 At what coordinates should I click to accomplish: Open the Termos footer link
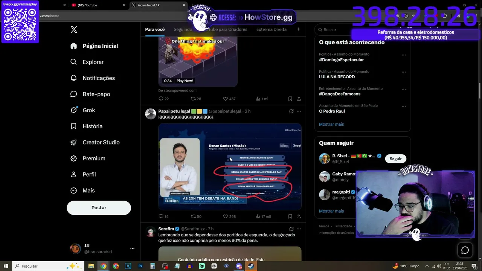(x=324, y=226)
